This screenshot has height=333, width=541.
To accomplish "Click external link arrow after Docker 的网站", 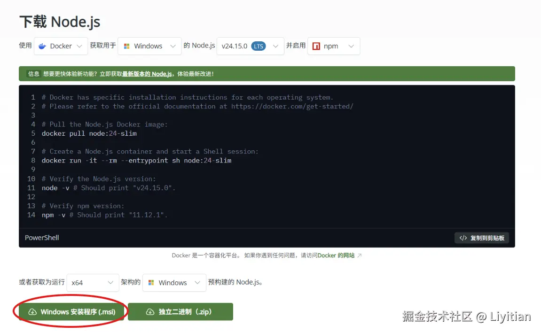I will click(x=359, y=256).
